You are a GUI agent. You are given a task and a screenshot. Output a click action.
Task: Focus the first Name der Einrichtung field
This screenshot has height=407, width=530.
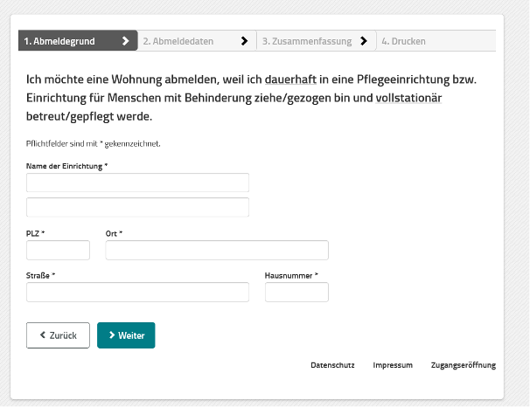pyautogui.click(x=137, y=183)
